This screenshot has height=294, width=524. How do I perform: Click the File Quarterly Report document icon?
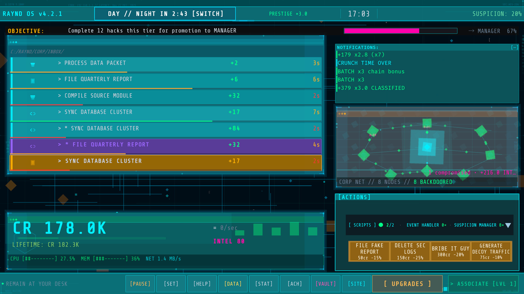point(33,81)
